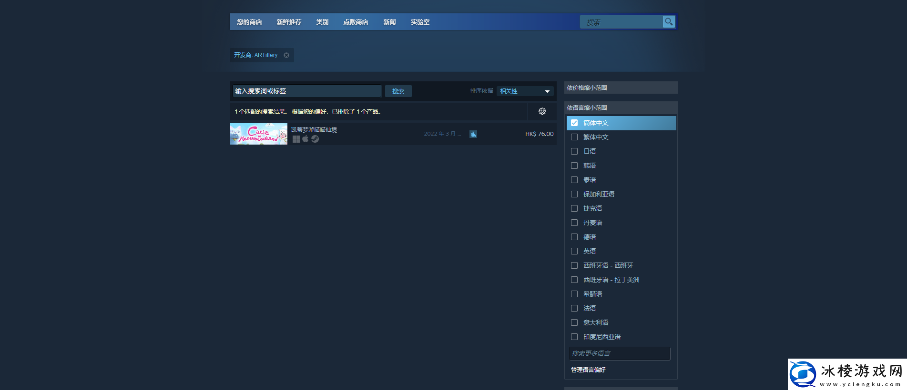This screenshot has width=907, height=390.
Task: Click the 排序依据 label
Action: click(x=481, y=91)
